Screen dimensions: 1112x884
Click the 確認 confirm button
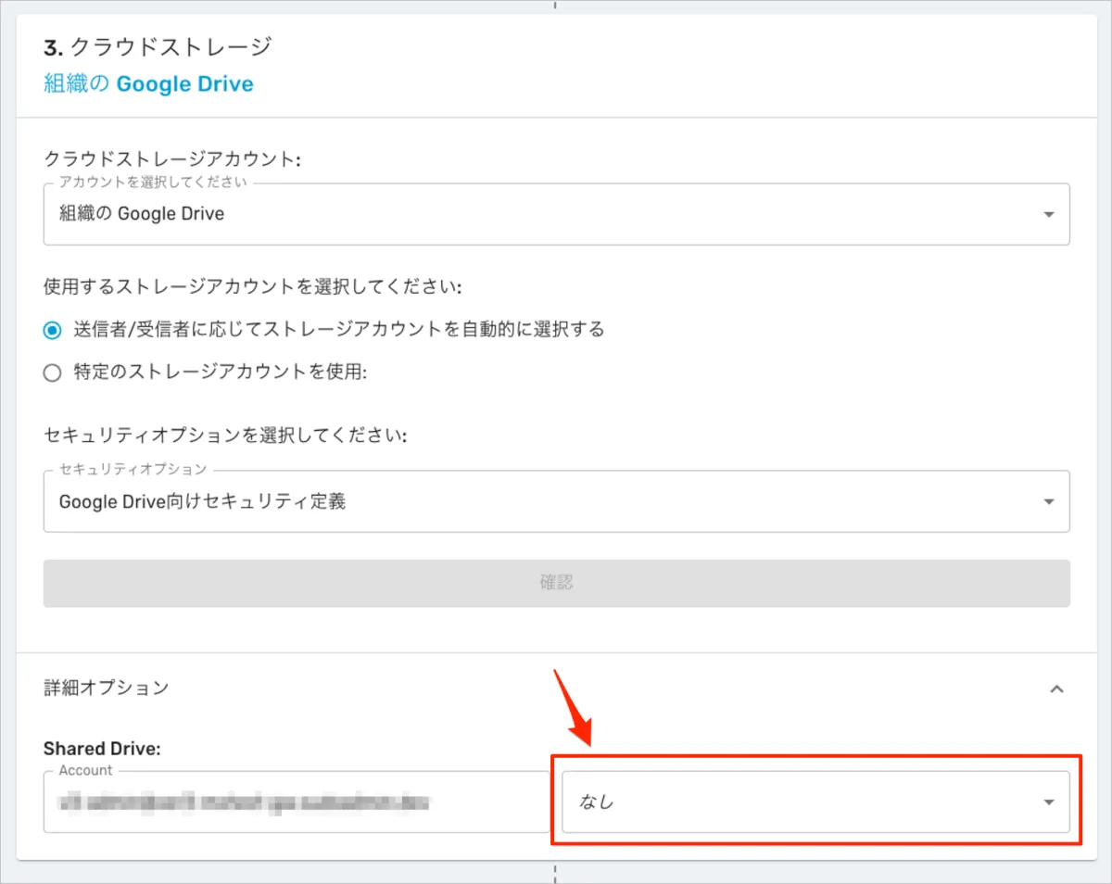point(556,583)
